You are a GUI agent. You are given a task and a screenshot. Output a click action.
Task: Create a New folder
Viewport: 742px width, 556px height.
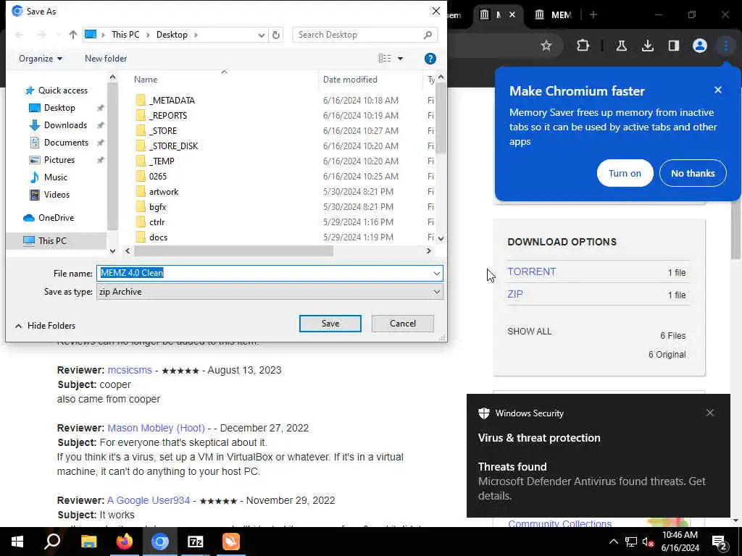pyautogui.click(x=106, y=59)
